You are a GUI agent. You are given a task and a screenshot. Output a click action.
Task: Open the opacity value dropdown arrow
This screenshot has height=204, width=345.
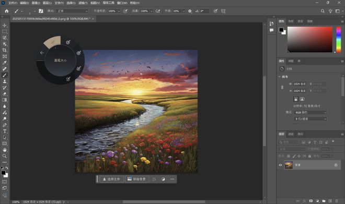tap(119, 11)
